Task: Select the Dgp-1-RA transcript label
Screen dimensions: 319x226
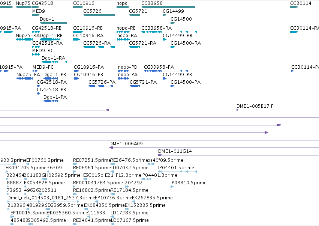Action: (x=53, y=58)
